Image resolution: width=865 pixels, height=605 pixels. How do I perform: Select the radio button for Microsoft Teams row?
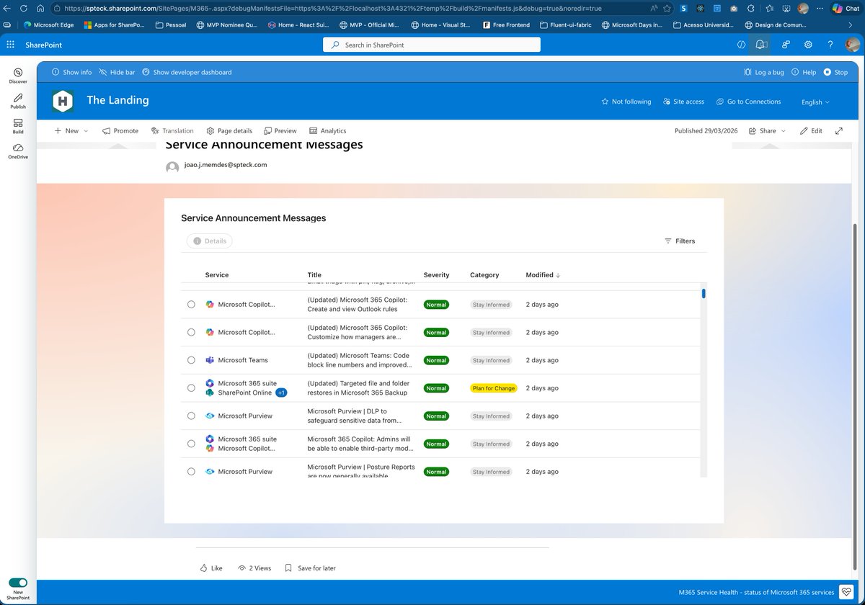pyautogui.click(x=191, y=360)
